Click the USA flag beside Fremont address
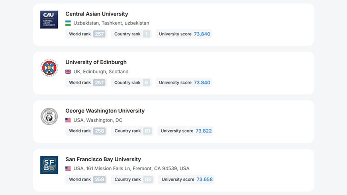 (68, 168)
